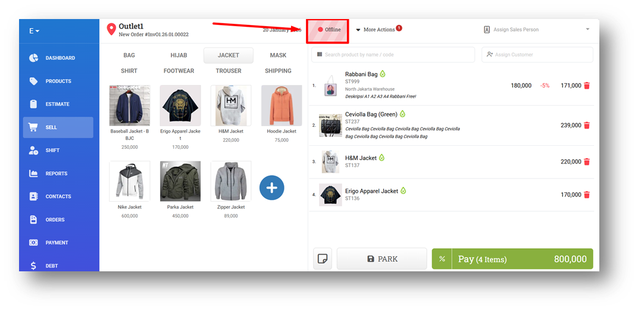Click the Pay (4 Items) button

coord(522,259)
